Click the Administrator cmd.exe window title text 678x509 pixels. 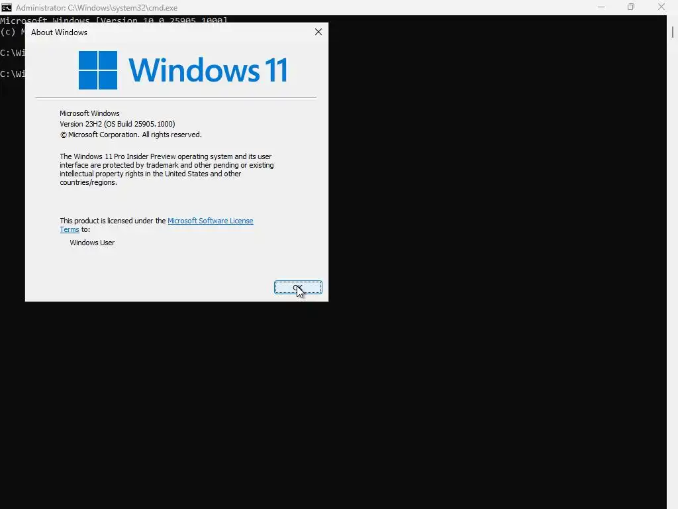click(x=97, y=8)
